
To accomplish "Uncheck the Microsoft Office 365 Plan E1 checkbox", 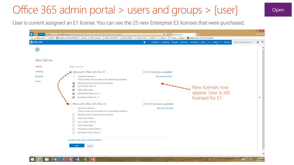I will 70,72.
